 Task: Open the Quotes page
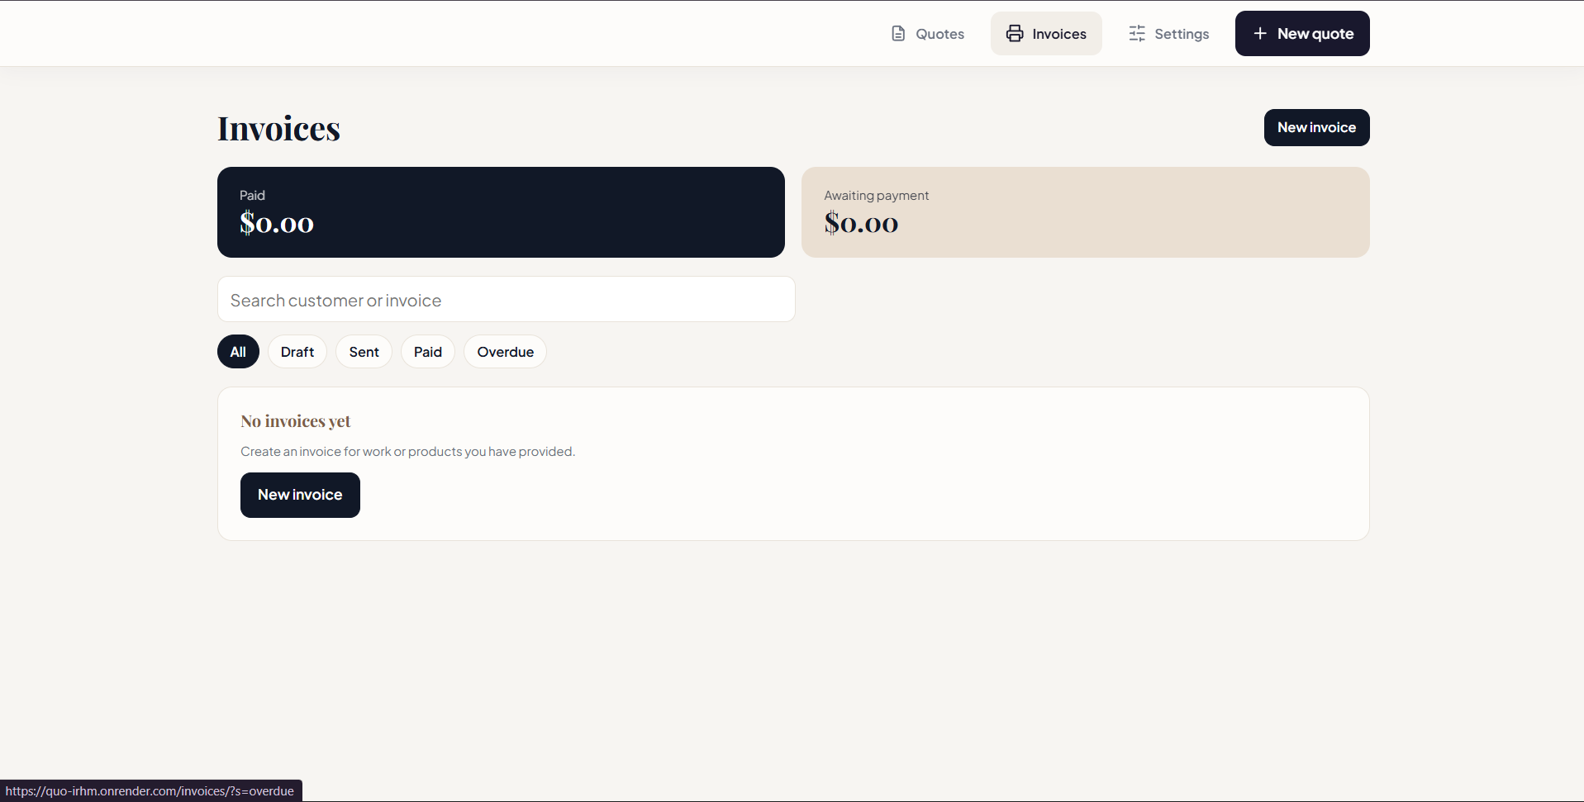[x=928, y=34]
